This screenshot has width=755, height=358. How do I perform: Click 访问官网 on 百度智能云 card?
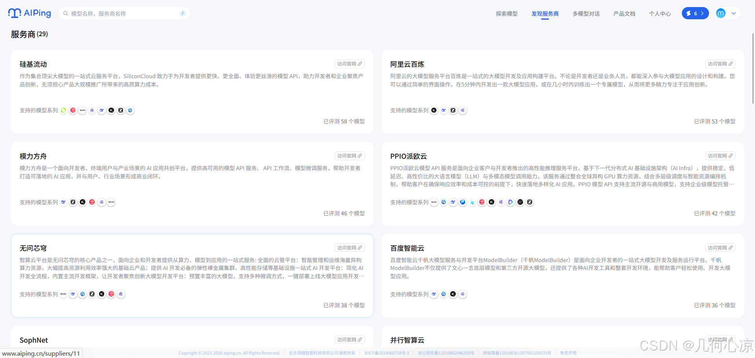point(720,248)
